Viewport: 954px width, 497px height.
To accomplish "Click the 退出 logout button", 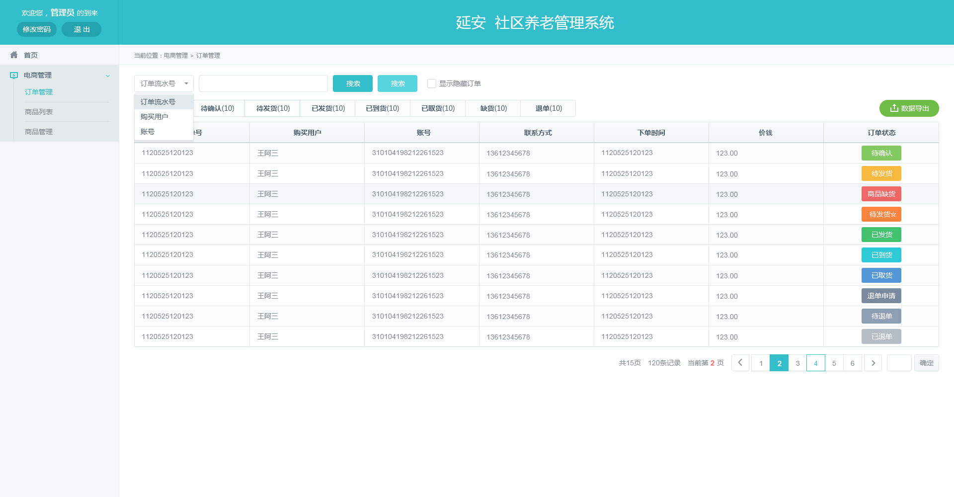I will [x=81, y=29].
